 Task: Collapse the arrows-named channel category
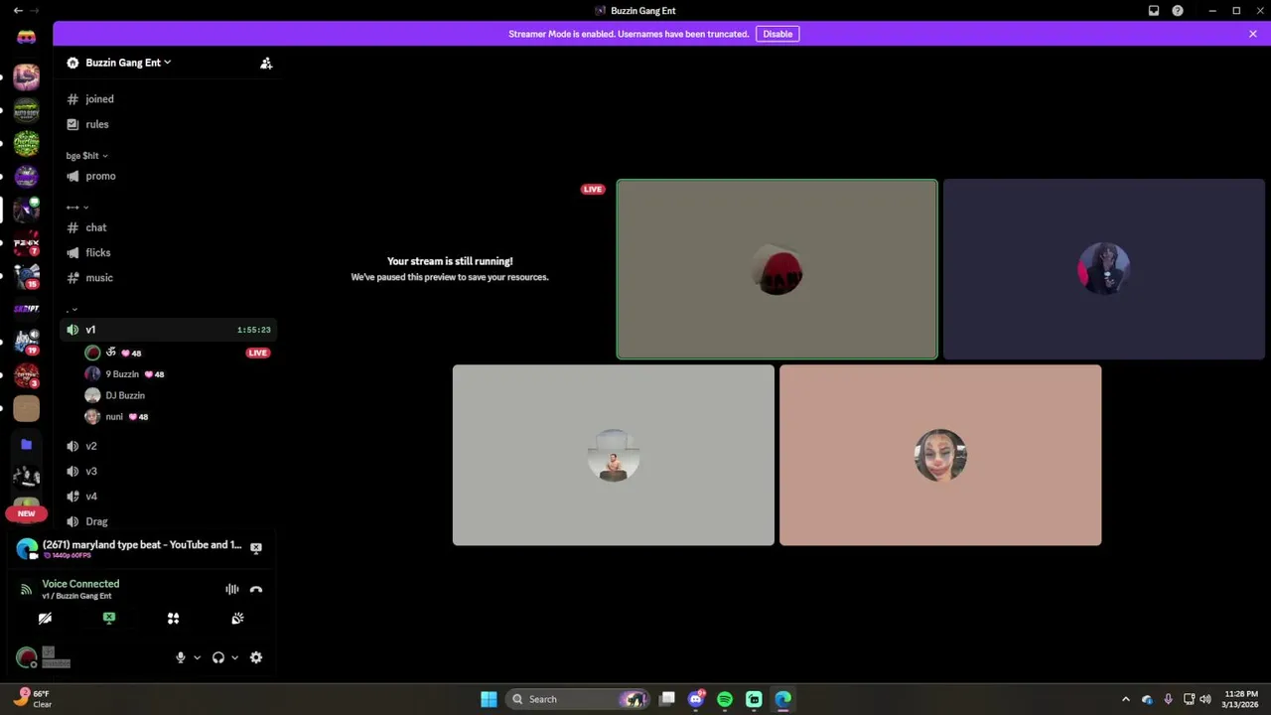pos(77,208)
